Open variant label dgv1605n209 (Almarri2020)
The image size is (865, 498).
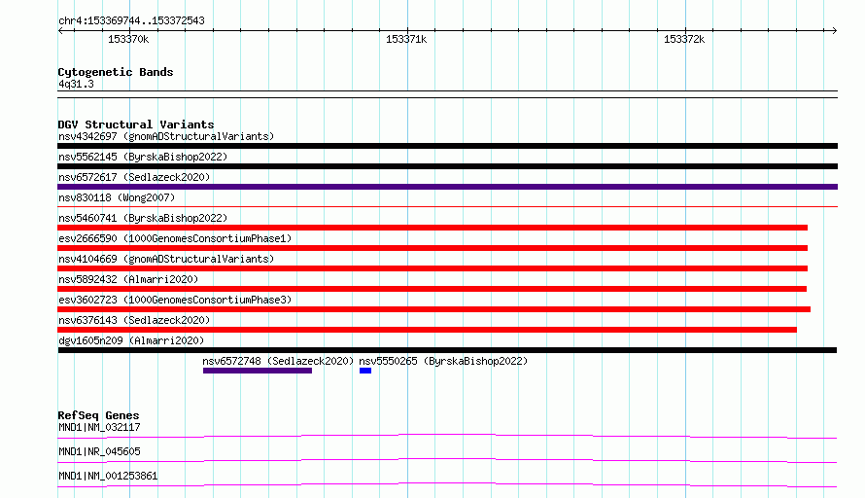[x=131, y=340]
